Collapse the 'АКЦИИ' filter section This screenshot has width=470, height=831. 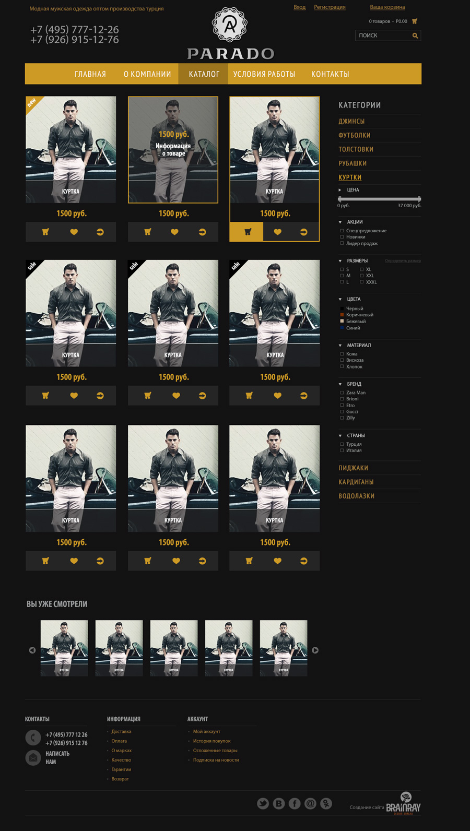click(340, 222)
